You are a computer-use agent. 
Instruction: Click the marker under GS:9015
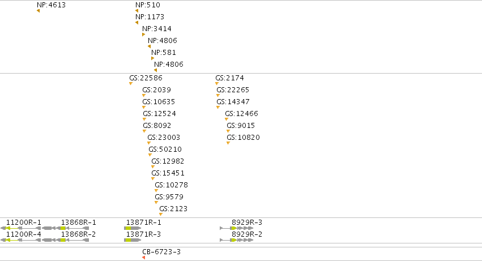point(228,131)
